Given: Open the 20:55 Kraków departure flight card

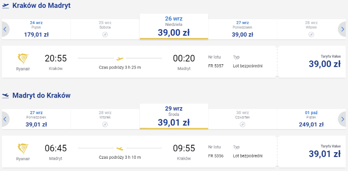Looking at the screenshot, I should (x=139, y=62).
